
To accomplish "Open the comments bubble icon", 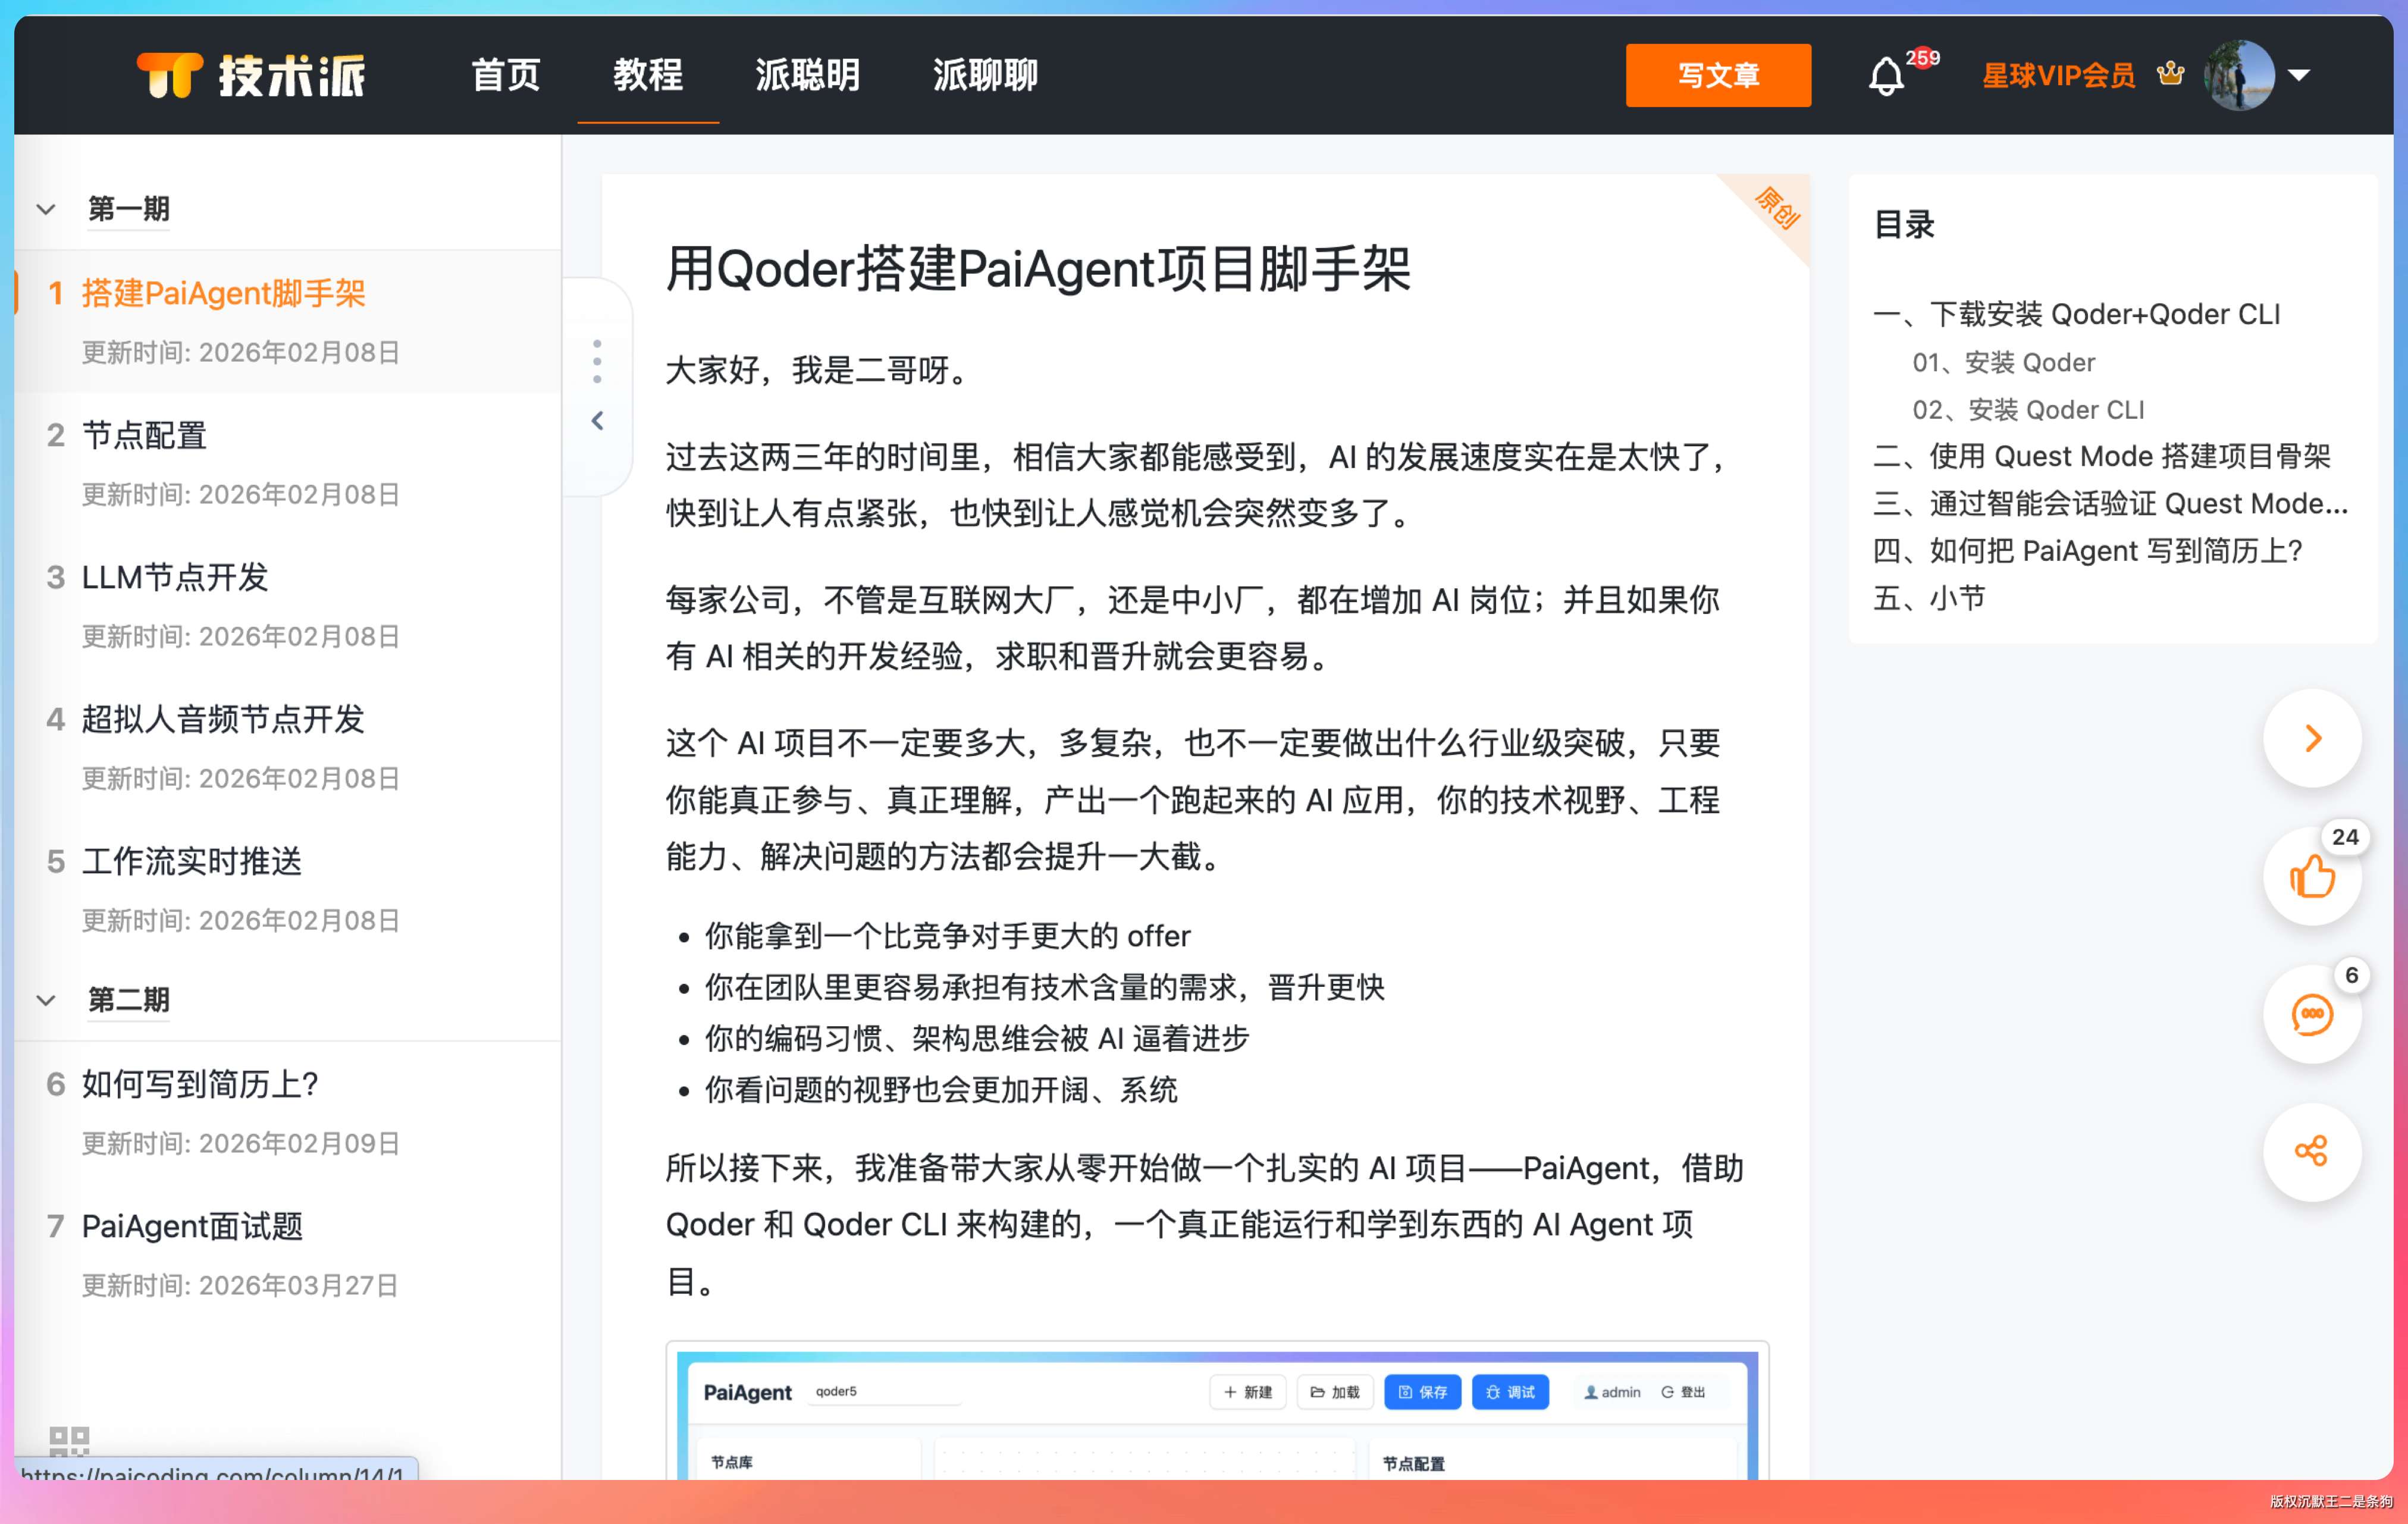I will pos(2312,1015).
